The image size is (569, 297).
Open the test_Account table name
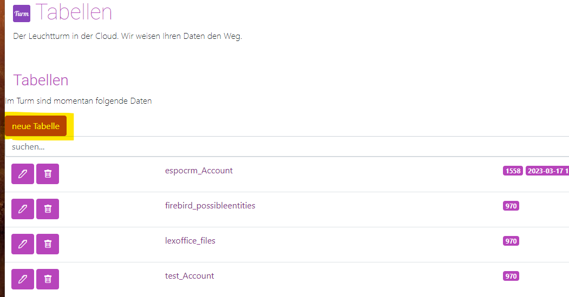point(189,275)
